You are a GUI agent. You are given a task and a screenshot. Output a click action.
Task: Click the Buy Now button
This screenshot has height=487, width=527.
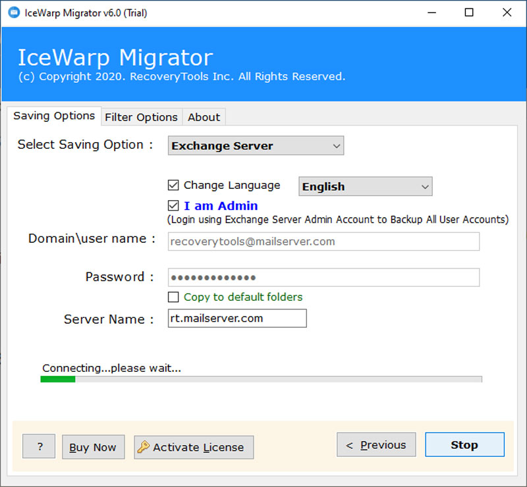(93, 447)
